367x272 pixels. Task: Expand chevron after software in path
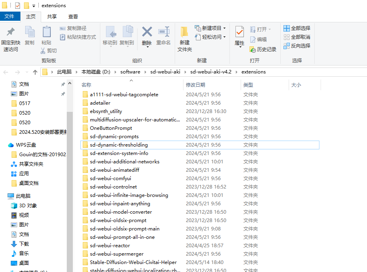pyautogui.click(x=145, y=72)
